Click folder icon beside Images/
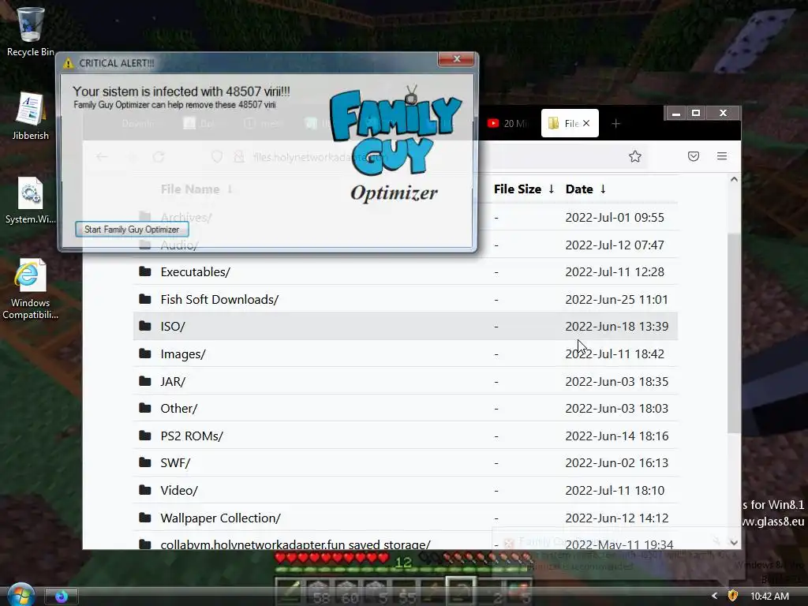808x606 pixels. pyautogui.click(x=145, y=353)
